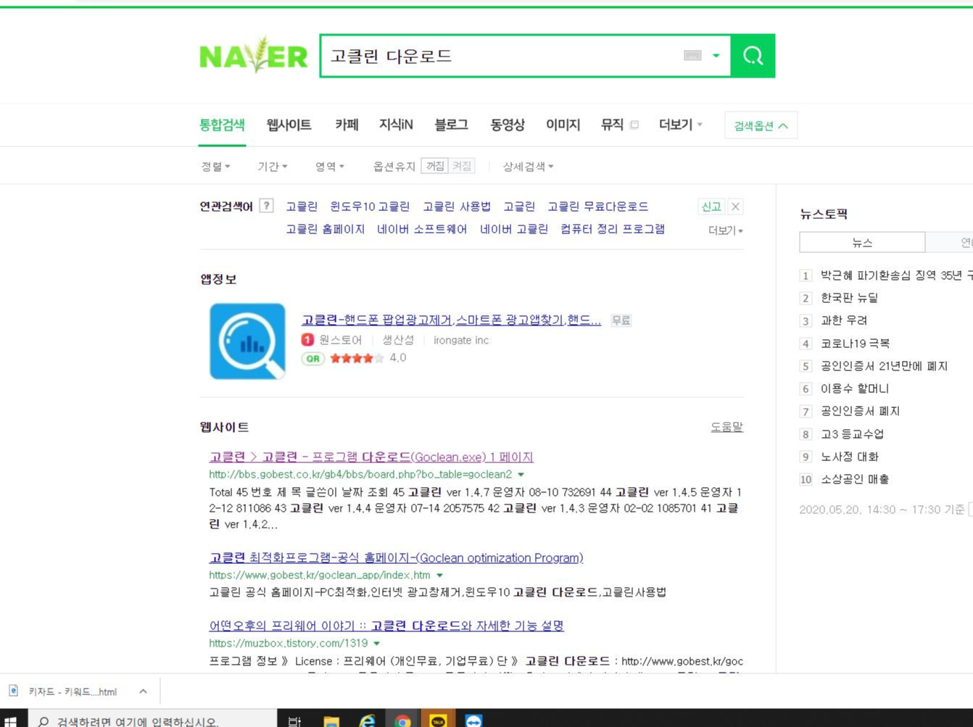The height and width of the screenshot is (727, 973).
Task: Open 고클린 최적화프로그램-공식 홈페이지 result
Action: click(396, 557)
